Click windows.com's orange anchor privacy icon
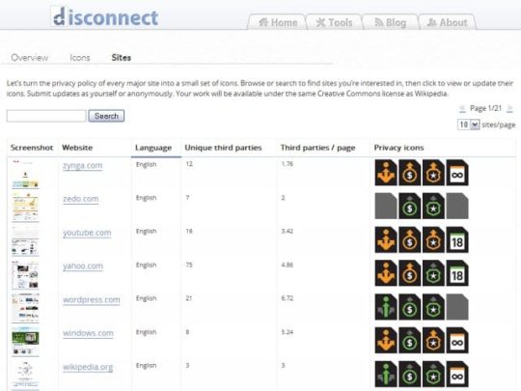 (x=386, y=341)
